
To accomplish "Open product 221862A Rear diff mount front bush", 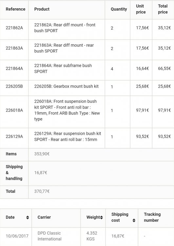I will click(65, 28).
